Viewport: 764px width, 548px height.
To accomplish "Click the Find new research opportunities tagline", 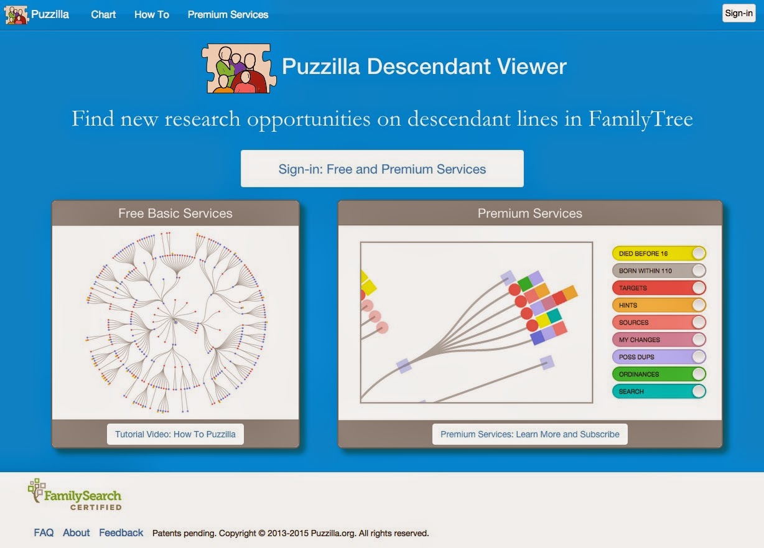I will [382, 118].
